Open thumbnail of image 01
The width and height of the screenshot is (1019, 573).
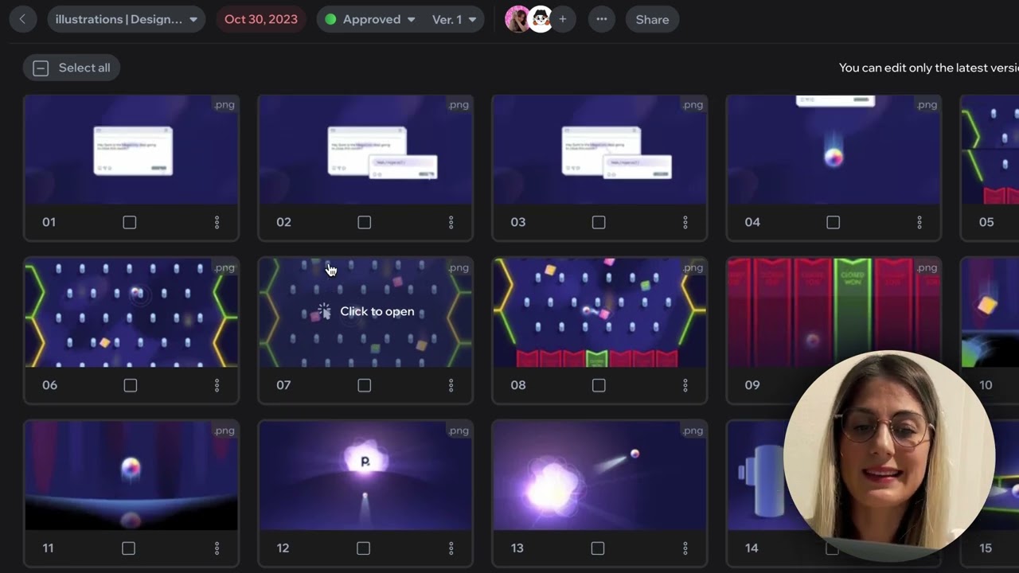[131, 150]
